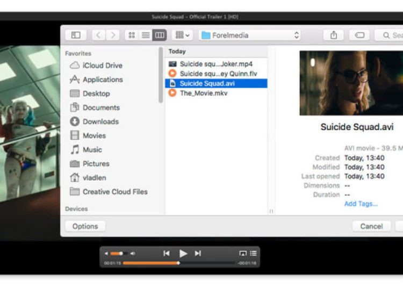Click the Options button
403x288 pixels.
click(85, 226)
